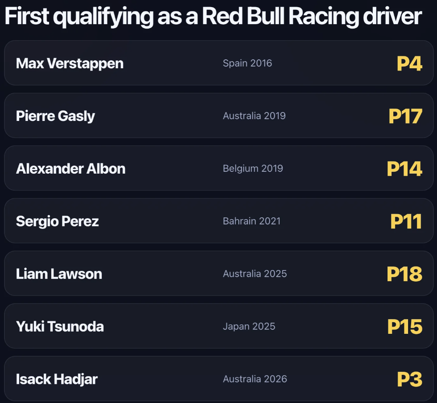The height and width of the screenshot is (403, 437).
Task: Click the Liam Lawson name
Action: click(59, 274)
